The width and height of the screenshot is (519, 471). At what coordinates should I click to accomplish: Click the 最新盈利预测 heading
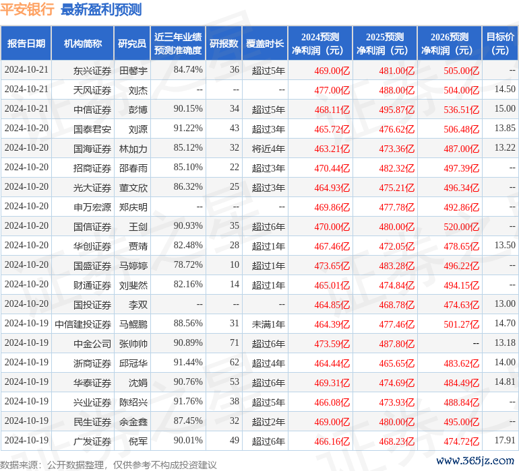[x=101, y=9]
